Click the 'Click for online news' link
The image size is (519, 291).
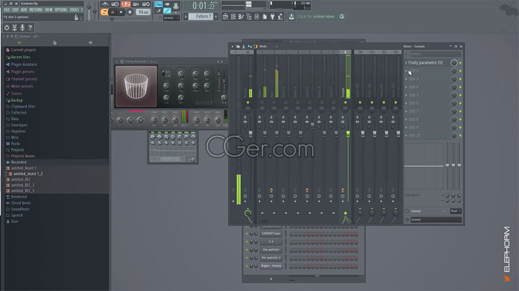316,16
